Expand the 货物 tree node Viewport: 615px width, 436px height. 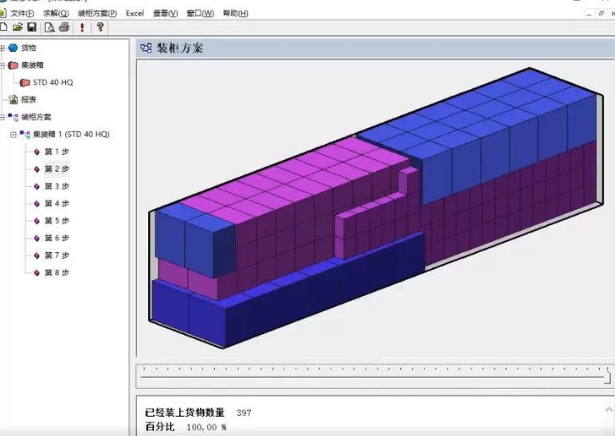(x=2, y=48)
